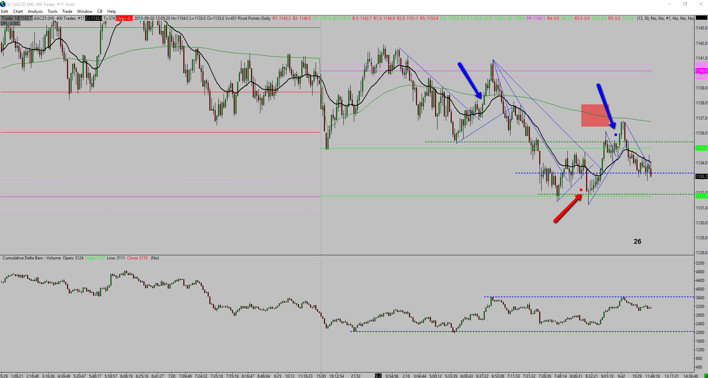Click the green 'High: 3157' delta value
The height and width of the screenshot is (378, 708).
(x=95, y=258)
